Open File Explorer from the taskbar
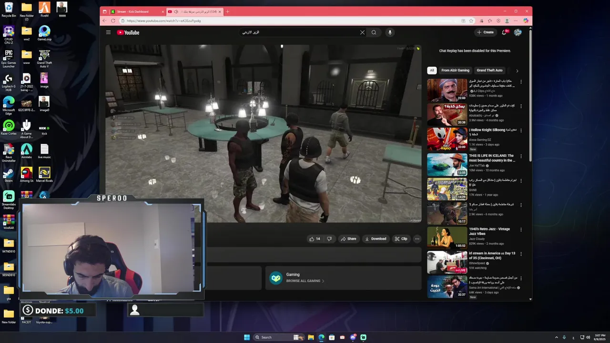 (311, 337)
